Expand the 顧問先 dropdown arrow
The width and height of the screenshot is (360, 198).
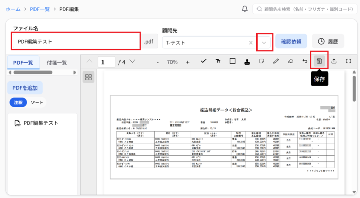[x=264, y=43]
